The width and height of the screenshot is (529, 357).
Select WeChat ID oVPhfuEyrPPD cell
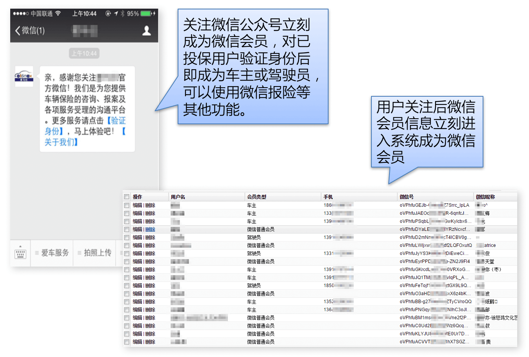[x=435, y=261]
